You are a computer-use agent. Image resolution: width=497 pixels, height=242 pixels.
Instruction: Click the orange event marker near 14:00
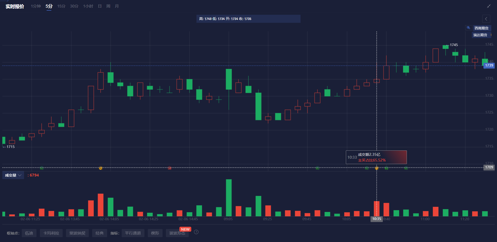point(101,168)
